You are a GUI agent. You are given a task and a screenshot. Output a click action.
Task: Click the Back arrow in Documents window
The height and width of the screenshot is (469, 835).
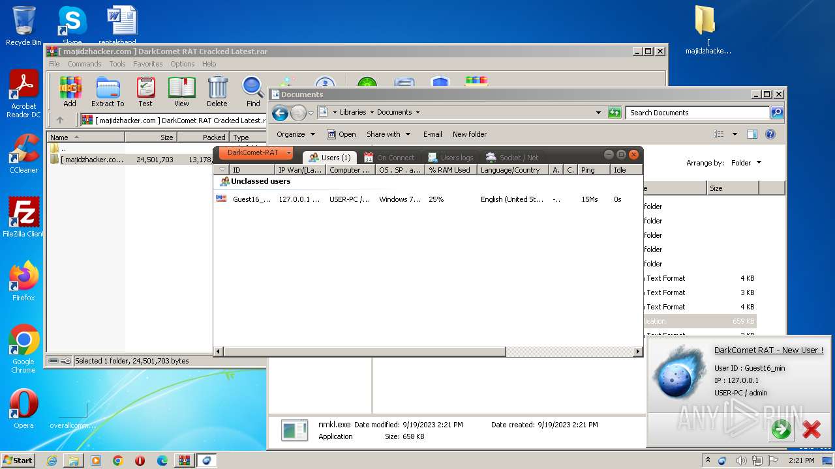click(x=281, y=113)
